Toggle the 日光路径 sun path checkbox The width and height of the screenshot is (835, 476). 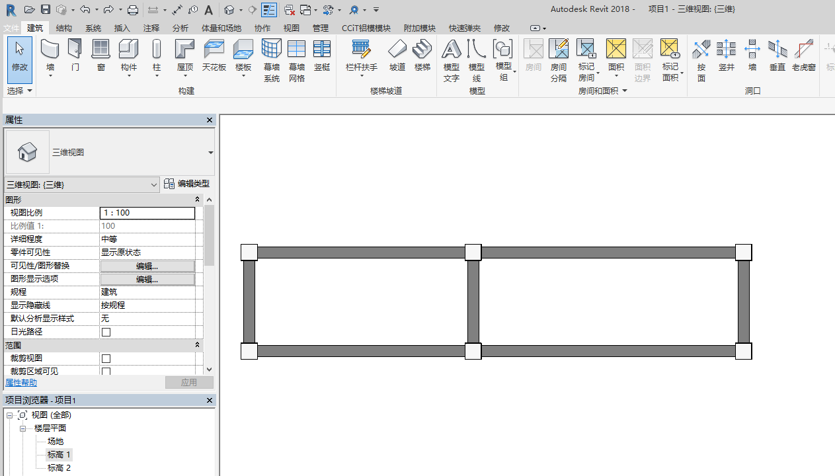pyautogui.click(x=106, y=332)
